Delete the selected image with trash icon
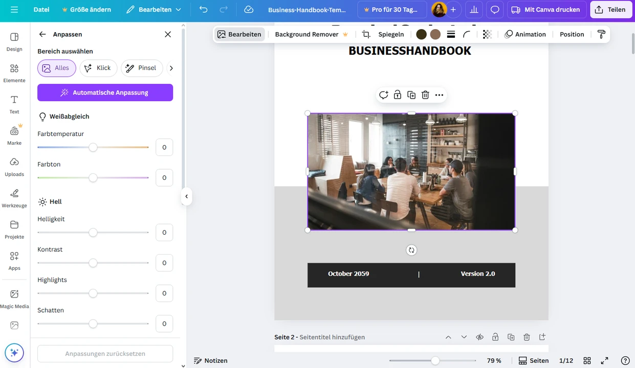635x368 pixels. [x=425, y=95]
